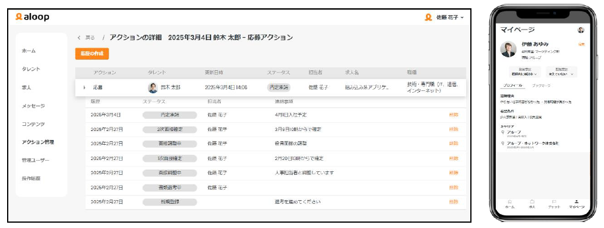
Task: Delete the 4月1日入社予定 history row
Action: (454, 115)
